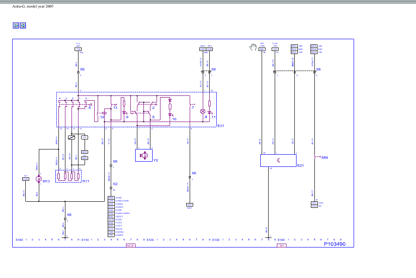Click the E21 component box

278,161
